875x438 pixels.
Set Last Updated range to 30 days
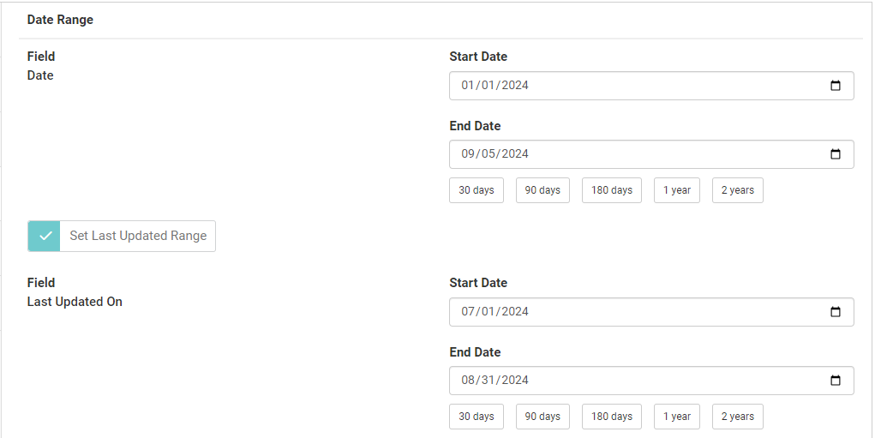point(476,417)
